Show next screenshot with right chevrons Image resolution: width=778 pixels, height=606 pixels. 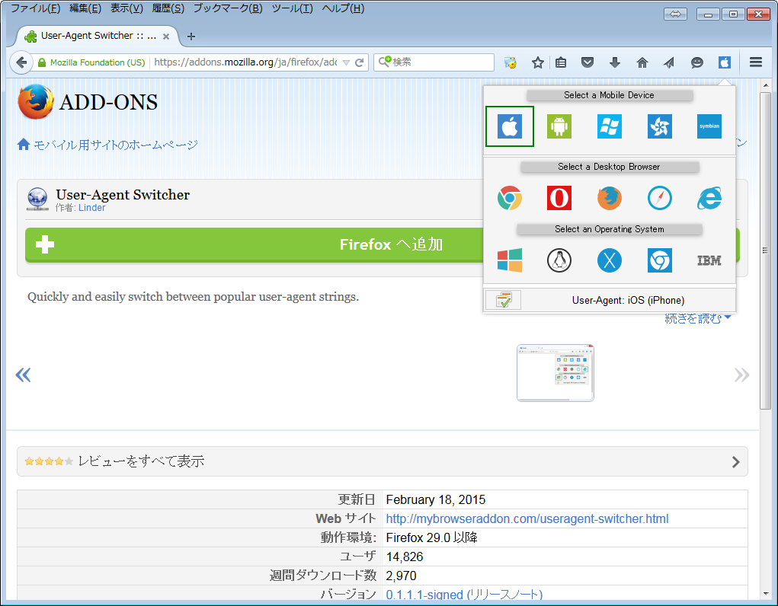[x=741, y=375]
